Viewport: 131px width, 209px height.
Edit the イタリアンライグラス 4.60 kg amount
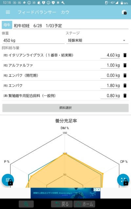[110, 55]
